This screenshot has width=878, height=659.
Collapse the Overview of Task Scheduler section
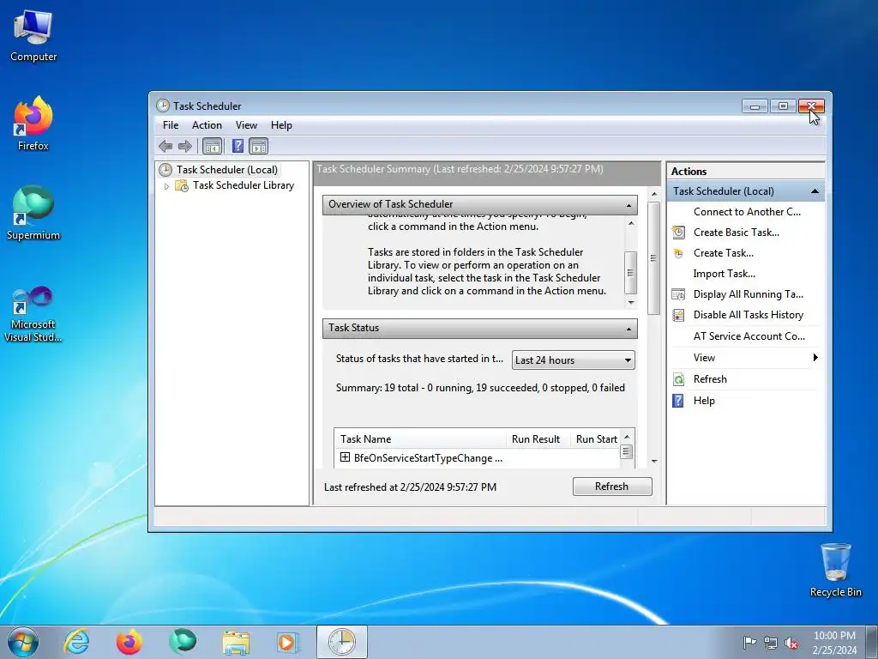coord(628,205)
